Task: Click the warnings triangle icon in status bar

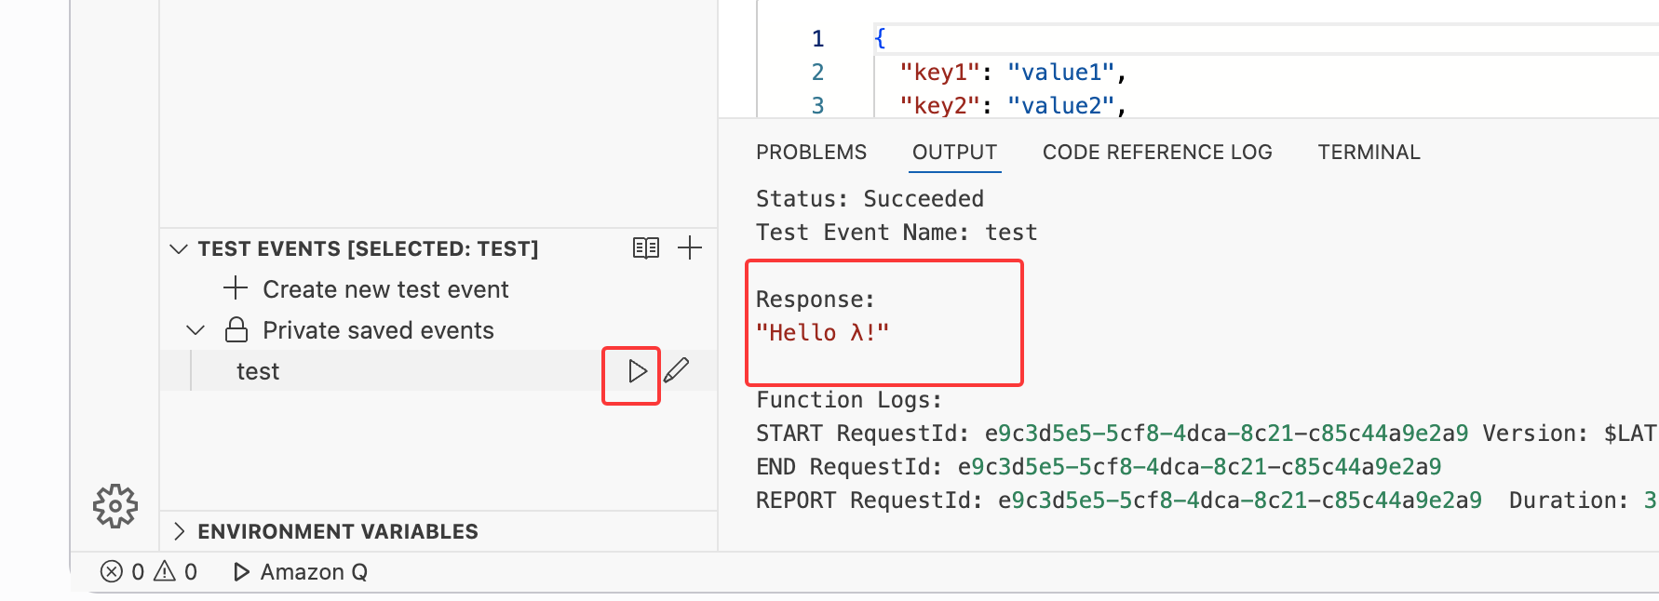Action: click(165, 571)
